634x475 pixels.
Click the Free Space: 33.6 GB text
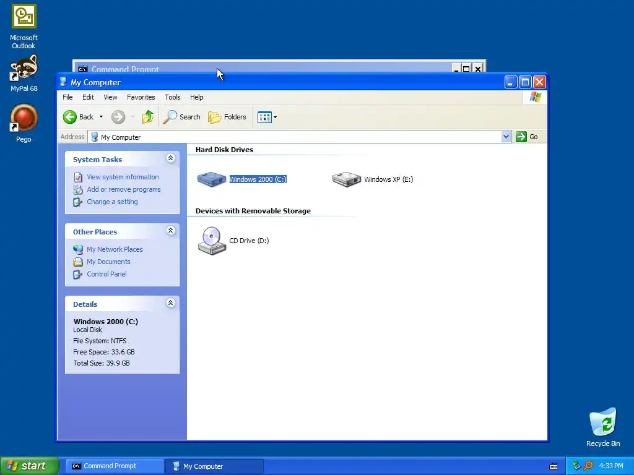click(x=104, y=352)
